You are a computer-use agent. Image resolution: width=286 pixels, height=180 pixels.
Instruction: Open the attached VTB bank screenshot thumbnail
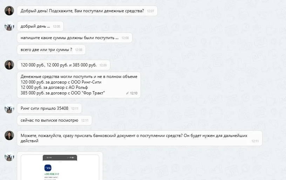[60, 167]
